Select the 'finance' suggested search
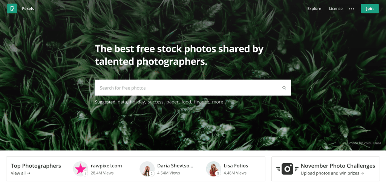This screenshot has height=187, width=386. 202,102
